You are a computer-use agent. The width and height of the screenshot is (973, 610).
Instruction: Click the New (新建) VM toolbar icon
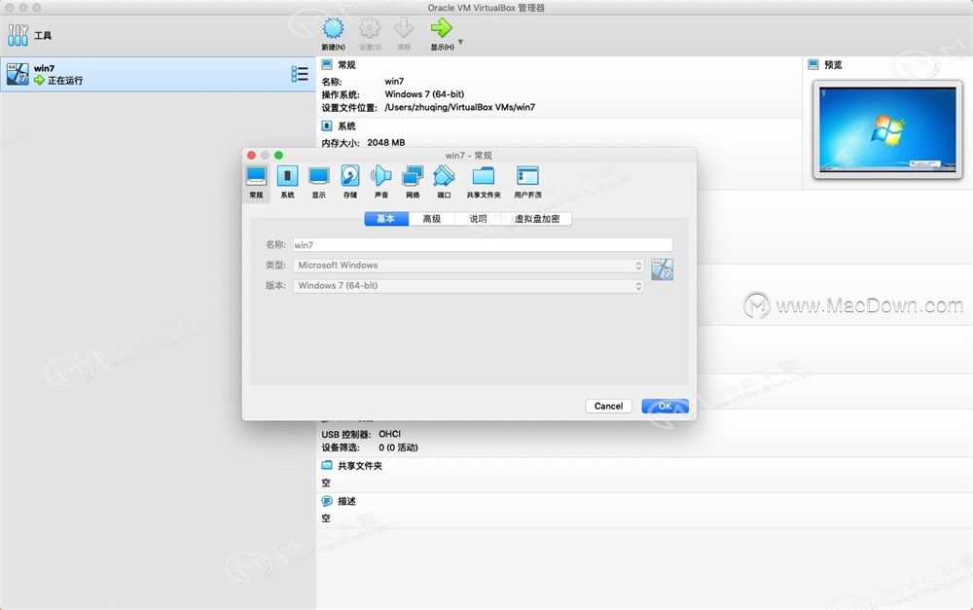pos(333,28)
